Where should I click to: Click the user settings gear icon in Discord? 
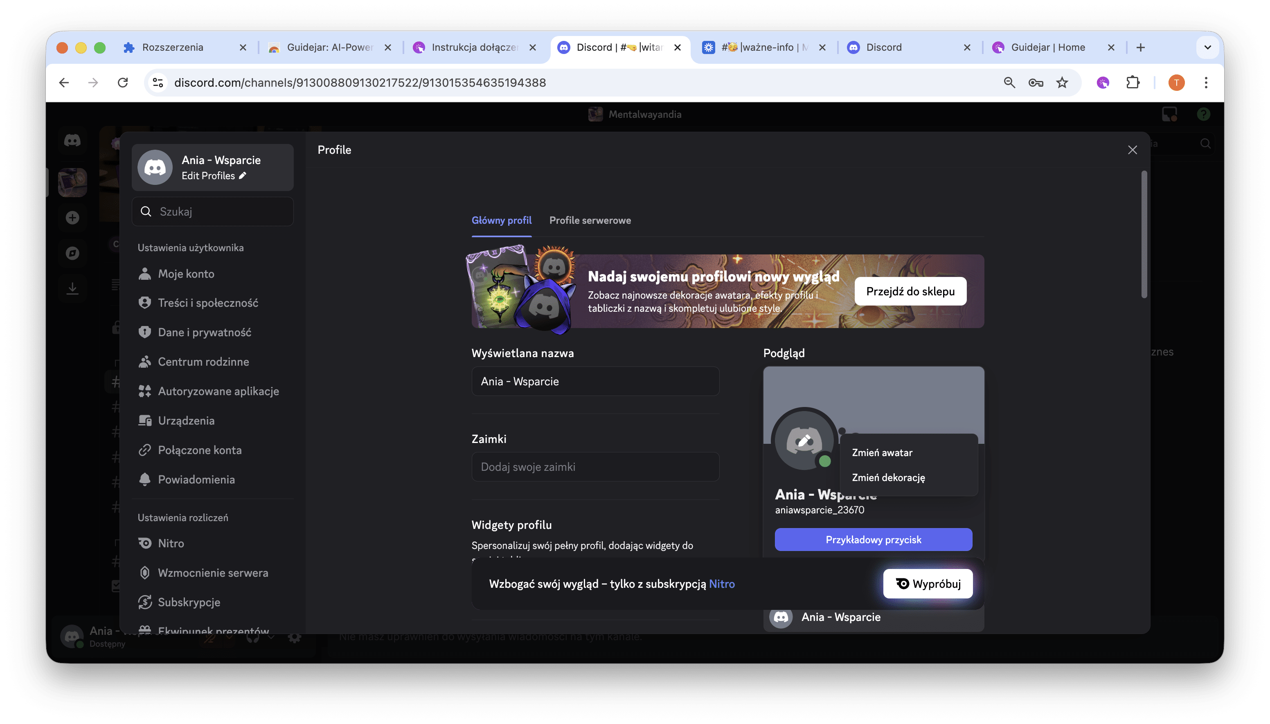coord(294,637)
